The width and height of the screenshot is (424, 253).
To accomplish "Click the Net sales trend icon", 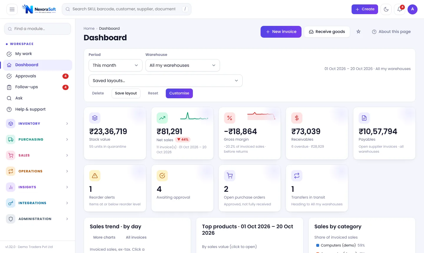I will point(162,118).
